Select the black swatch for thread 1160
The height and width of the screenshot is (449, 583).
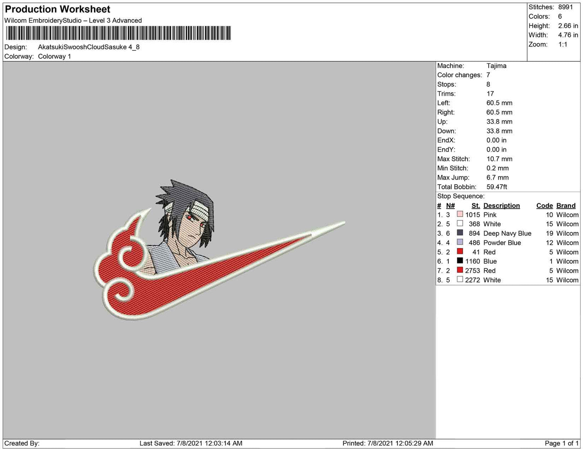click(460, 261)
